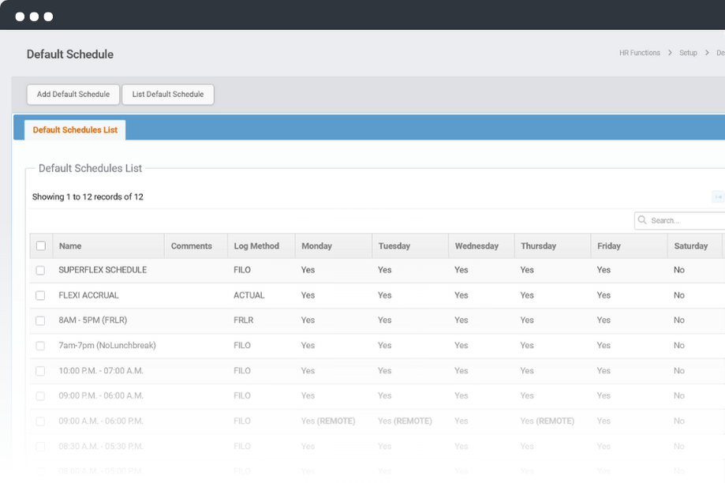
Task: Click the search magnifier icon
Action: click(x=643, y=221)
